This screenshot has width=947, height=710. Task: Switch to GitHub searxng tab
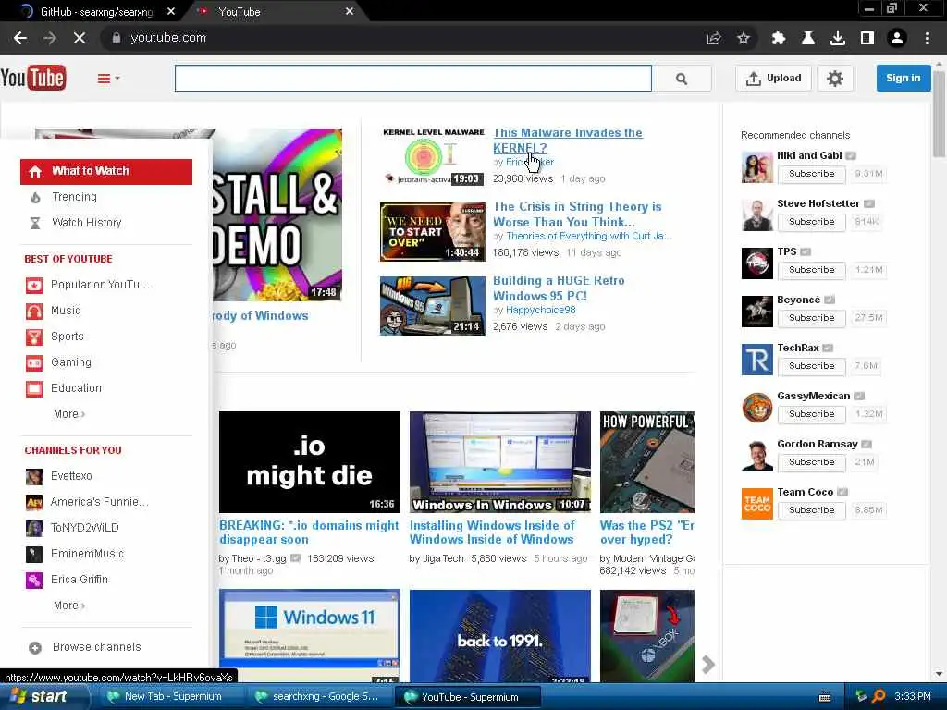point(96,11)
